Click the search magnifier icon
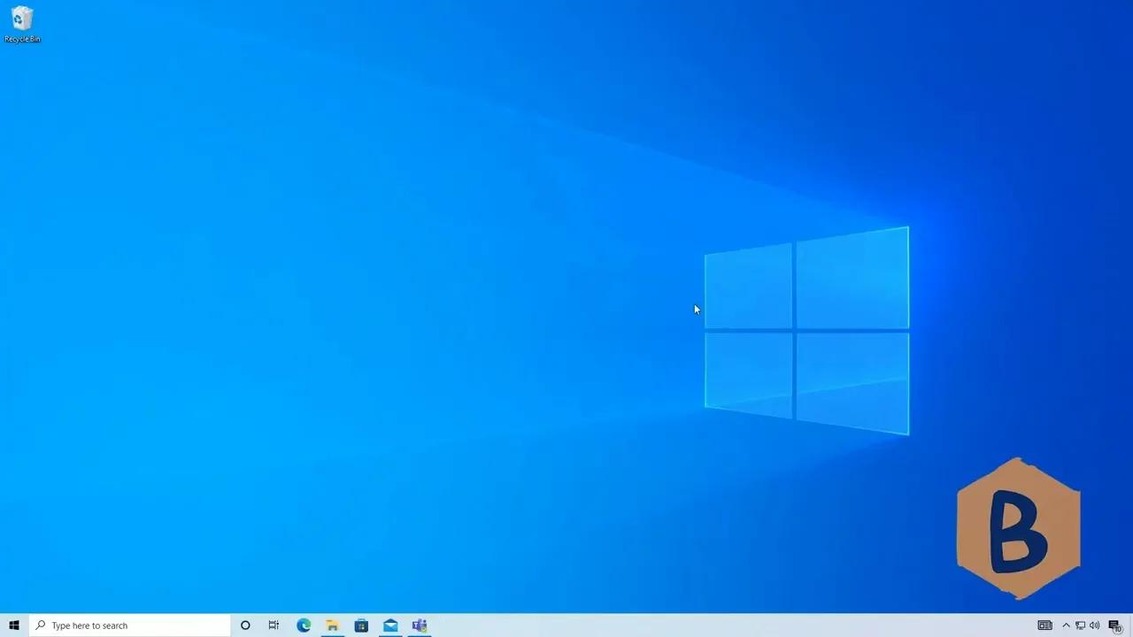 click(x=41, y=625)
